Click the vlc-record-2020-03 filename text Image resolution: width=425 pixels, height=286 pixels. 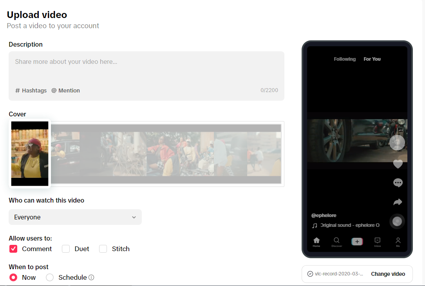coord(339,274)
